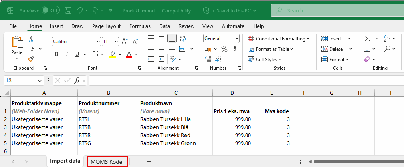This screenshot has width=404, height=167.
Task: Click the Increase Font Size icon
Action: (x=125, y=41)
